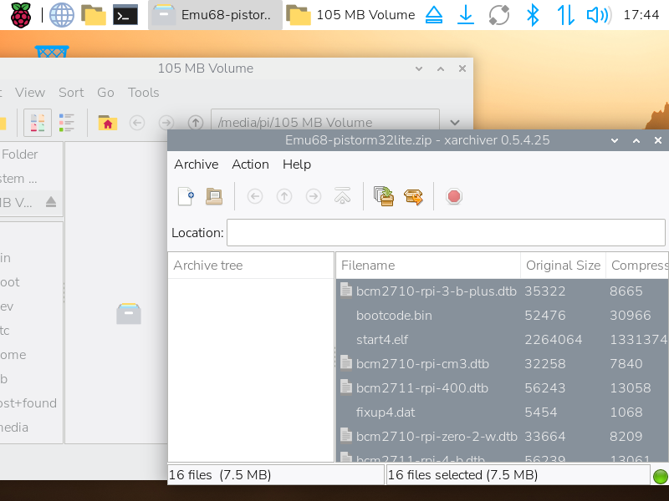Click the back navigation arrow in Xarchiver
Image resolution: width=669 pixels, height=501 pixels.
pyautogui.click(x=253, y=195)
